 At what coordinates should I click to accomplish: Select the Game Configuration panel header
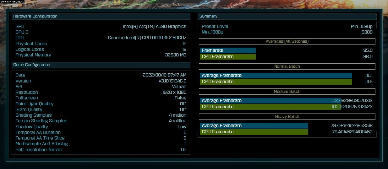coord(101,65)
